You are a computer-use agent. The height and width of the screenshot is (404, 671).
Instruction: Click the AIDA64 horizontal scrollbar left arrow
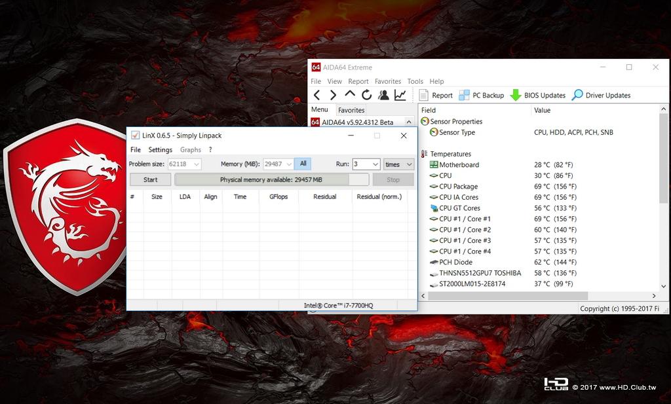(423, 296)
